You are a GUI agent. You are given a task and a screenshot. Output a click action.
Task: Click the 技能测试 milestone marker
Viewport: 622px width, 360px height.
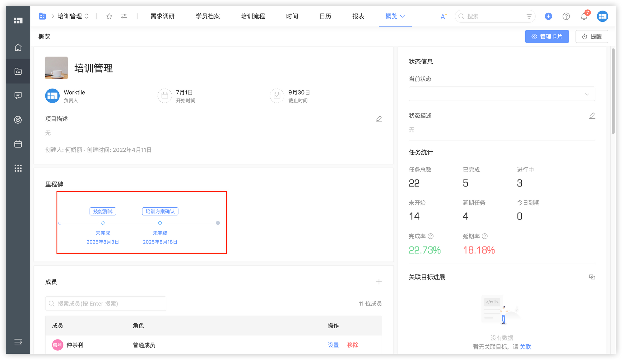[x=103, y=223]
